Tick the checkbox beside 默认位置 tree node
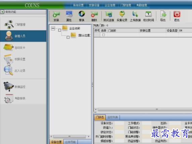This screenshot has width=192, height=144. pos(68,37)
